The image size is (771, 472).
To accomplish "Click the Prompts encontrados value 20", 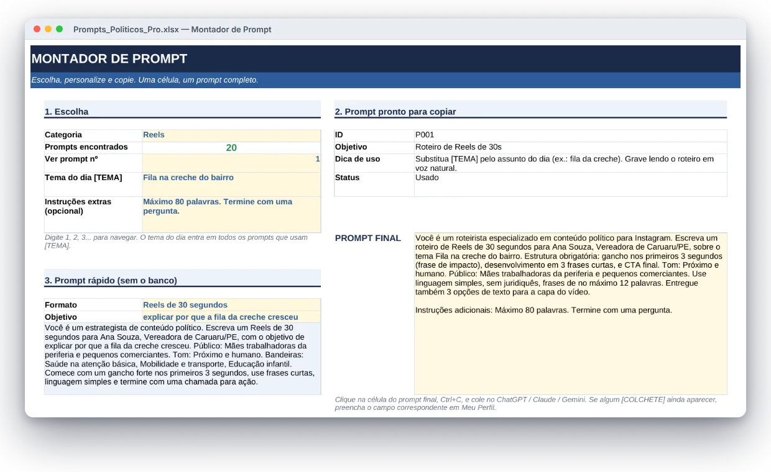I will pyautogui.click(x=231, y=148).
